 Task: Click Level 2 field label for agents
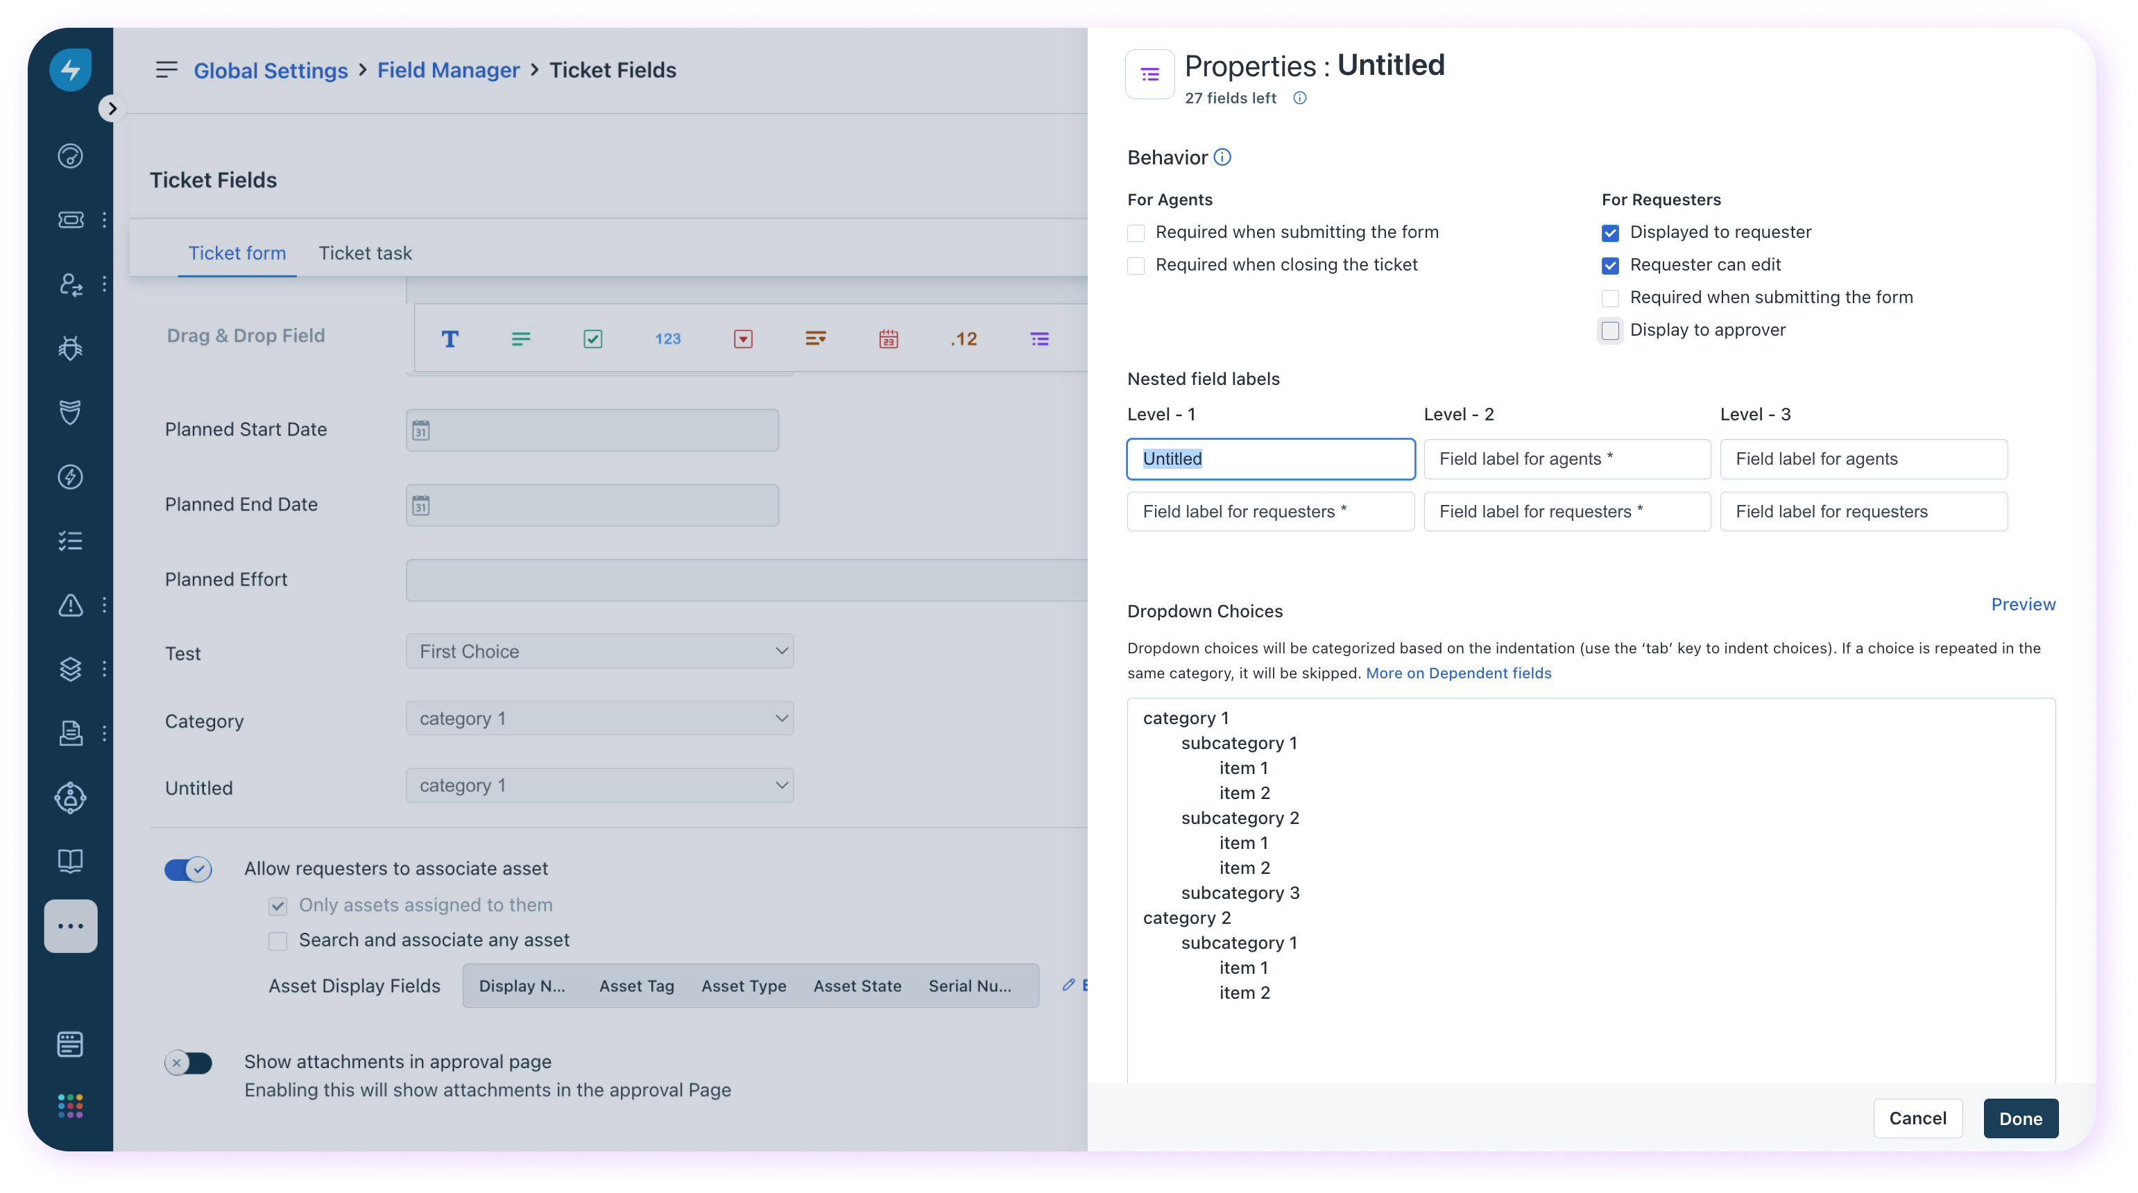(x=1566, y=458)
